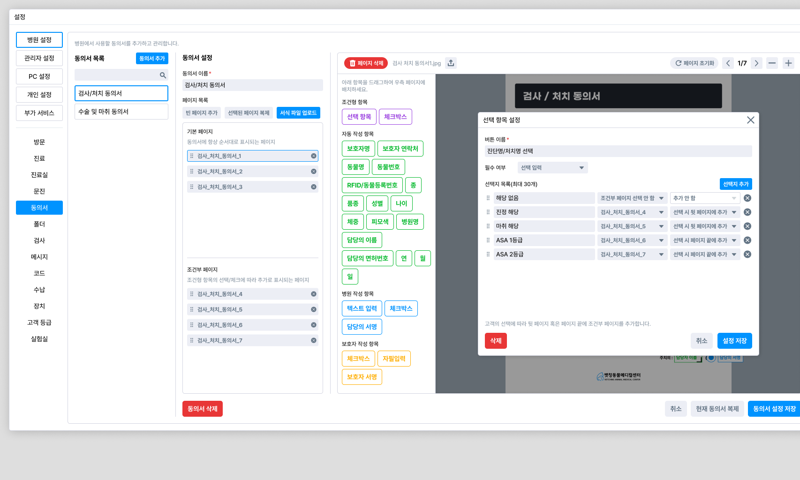Go to previous page with left chevron
Image resolution: width=800 pixels, height=480 pixels.
728,63
